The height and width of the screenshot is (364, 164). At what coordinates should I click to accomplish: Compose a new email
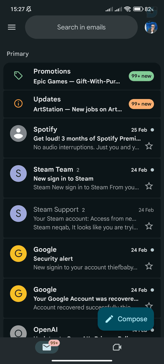pos(126,319)
